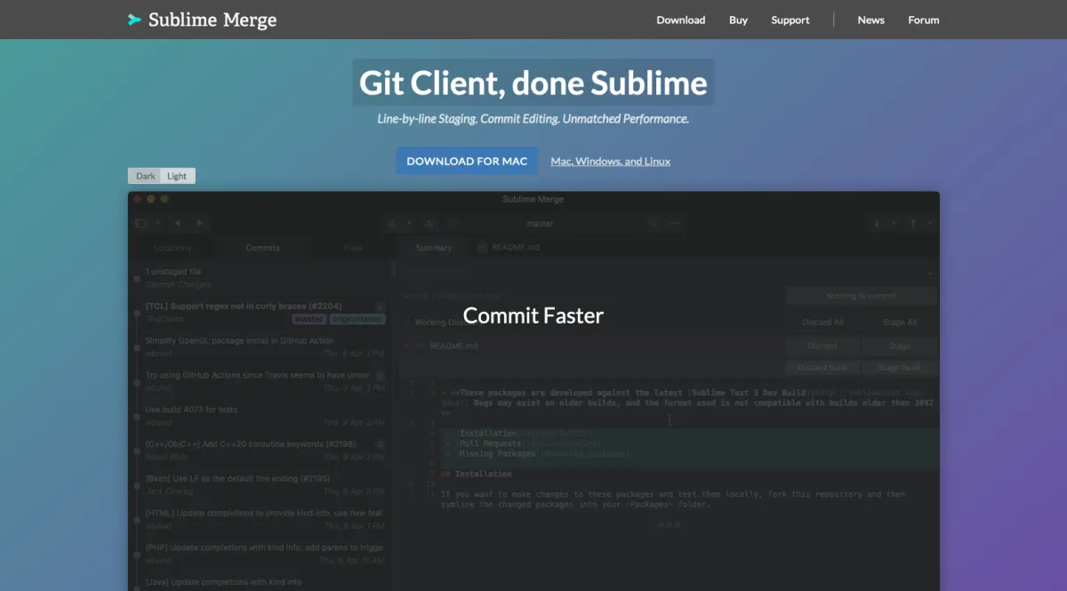Open the Download page in navigation
Image resolution: width=1067 pixels, height=591 pixels.
[681, 20]
